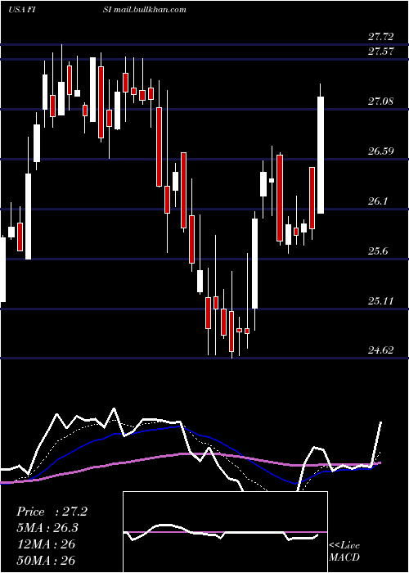The height and width of the screenshot is (573, 409).
Task: Click the 50MA : 26 readout
Action: [x=46, y=560]
